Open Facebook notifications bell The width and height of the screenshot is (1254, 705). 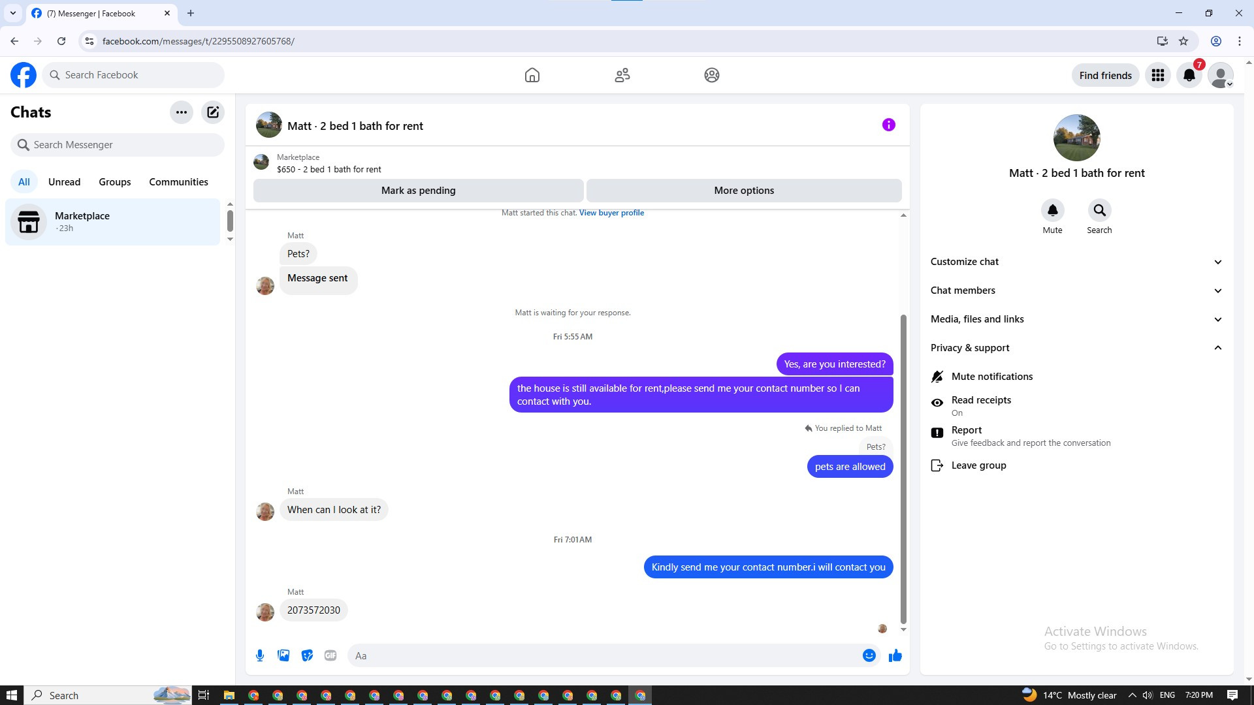[1189, 76]
